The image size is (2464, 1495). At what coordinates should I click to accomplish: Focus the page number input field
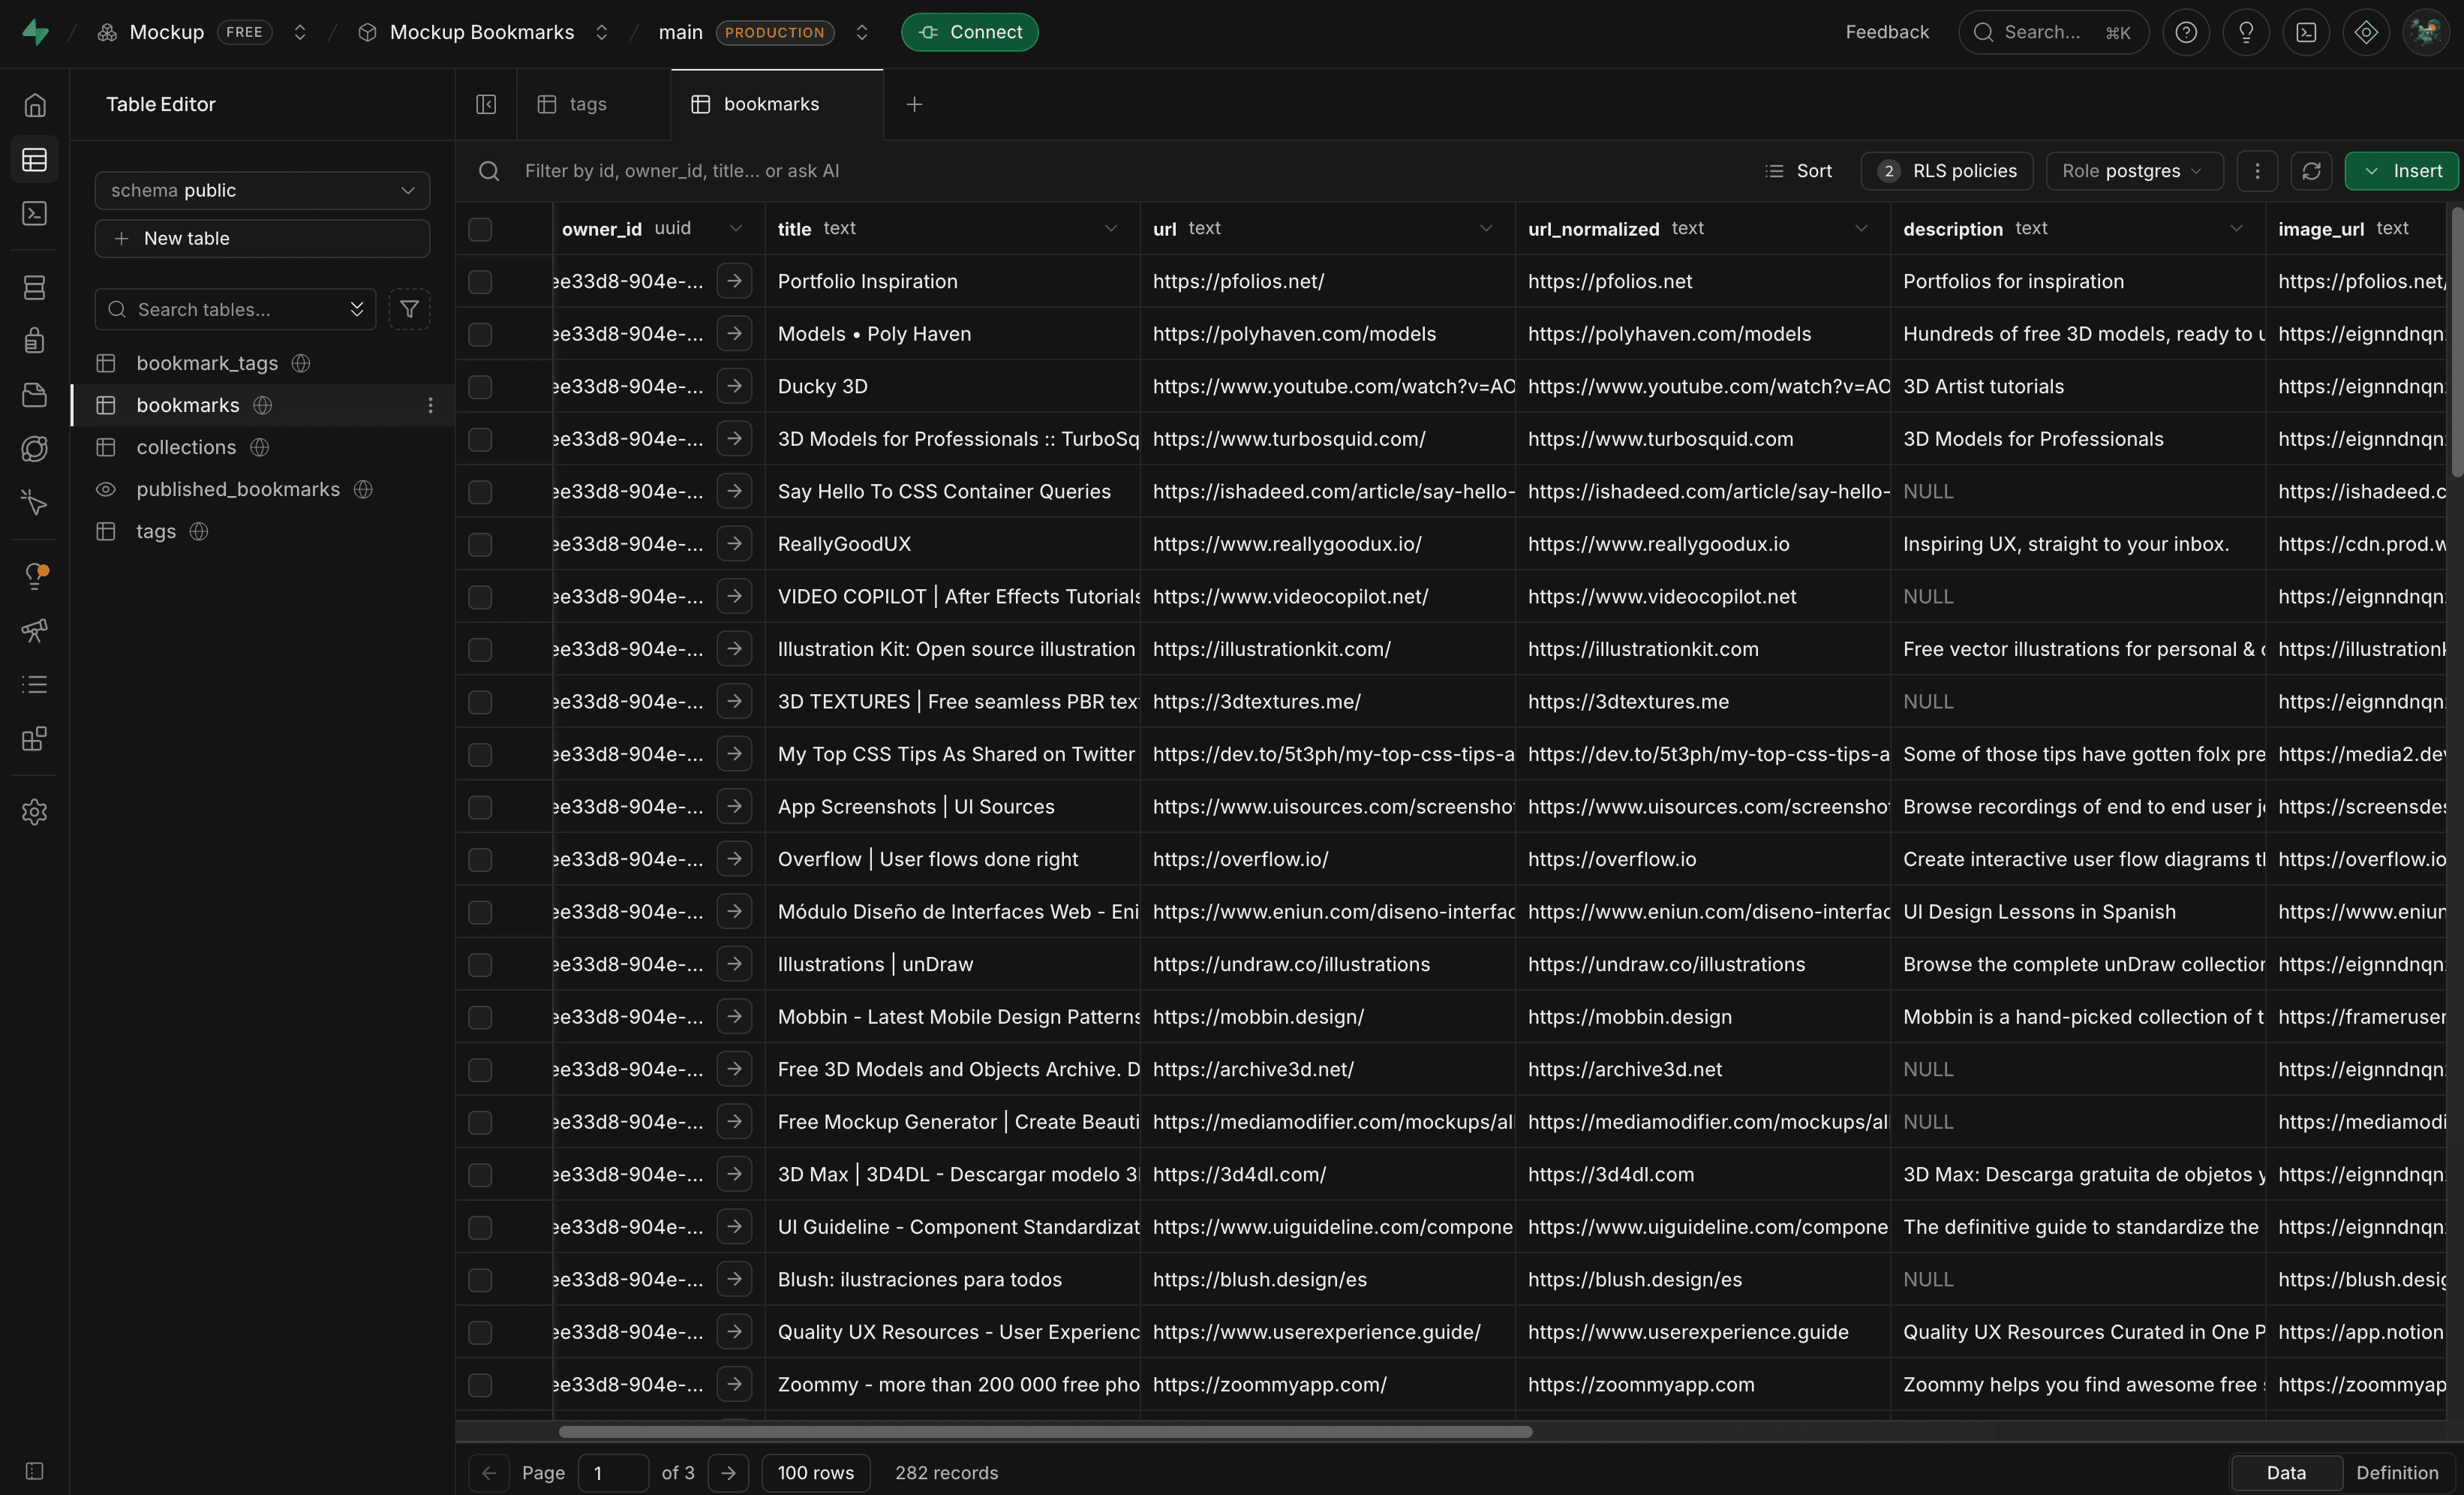tap(613, 1472)
